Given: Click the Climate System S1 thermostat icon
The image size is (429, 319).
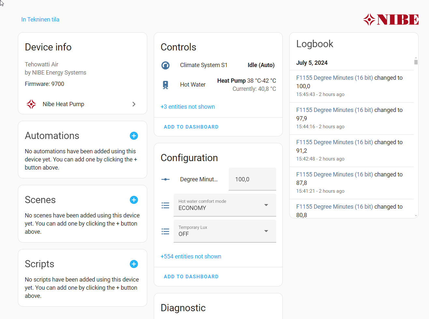Looking at the screenshot, I should (x=165, y=65).
